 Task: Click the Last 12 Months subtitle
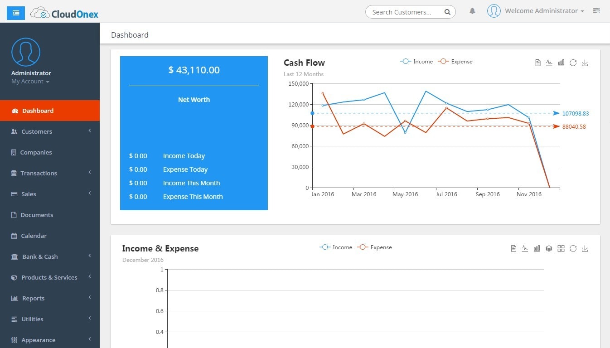pyautogui.click(x=304, y=74)
